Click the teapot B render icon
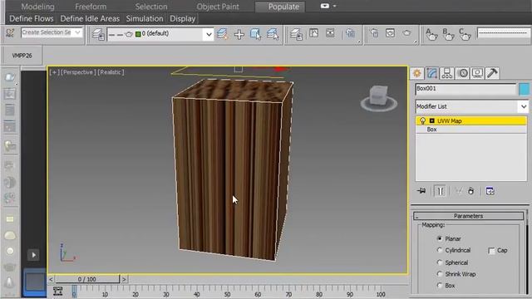 pyautogui.click(x=448, y=34)
